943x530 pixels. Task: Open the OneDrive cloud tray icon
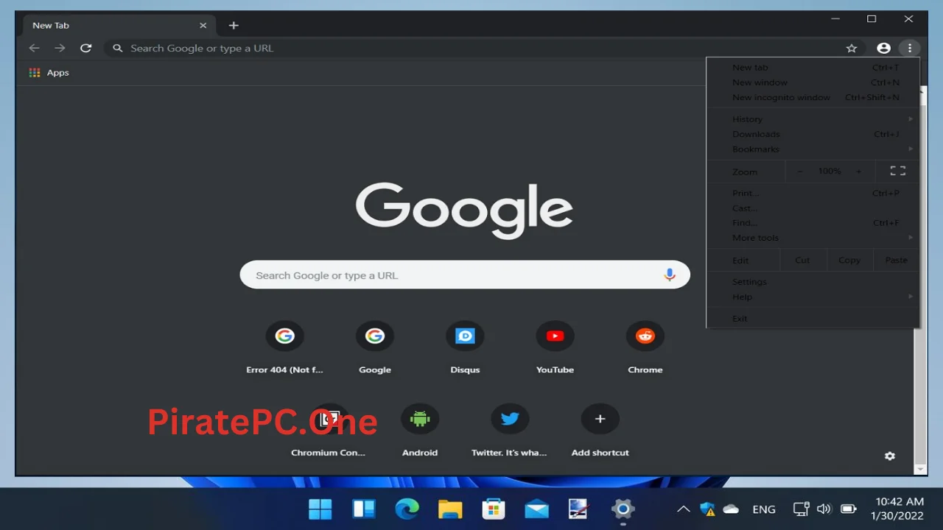(x=731, y=509)
